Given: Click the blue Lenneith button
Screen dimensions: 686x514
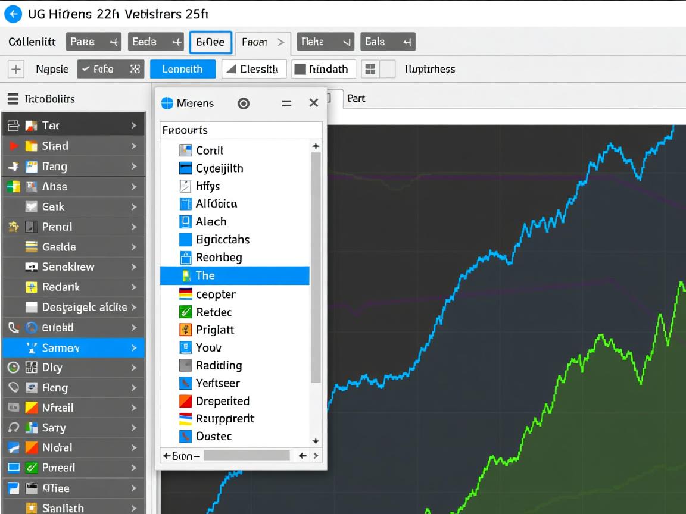Looking at the screenshot, I should click(182, 69).
